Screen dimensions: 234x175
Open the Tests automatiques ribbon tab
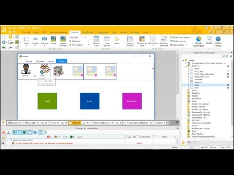coord(58,32)
